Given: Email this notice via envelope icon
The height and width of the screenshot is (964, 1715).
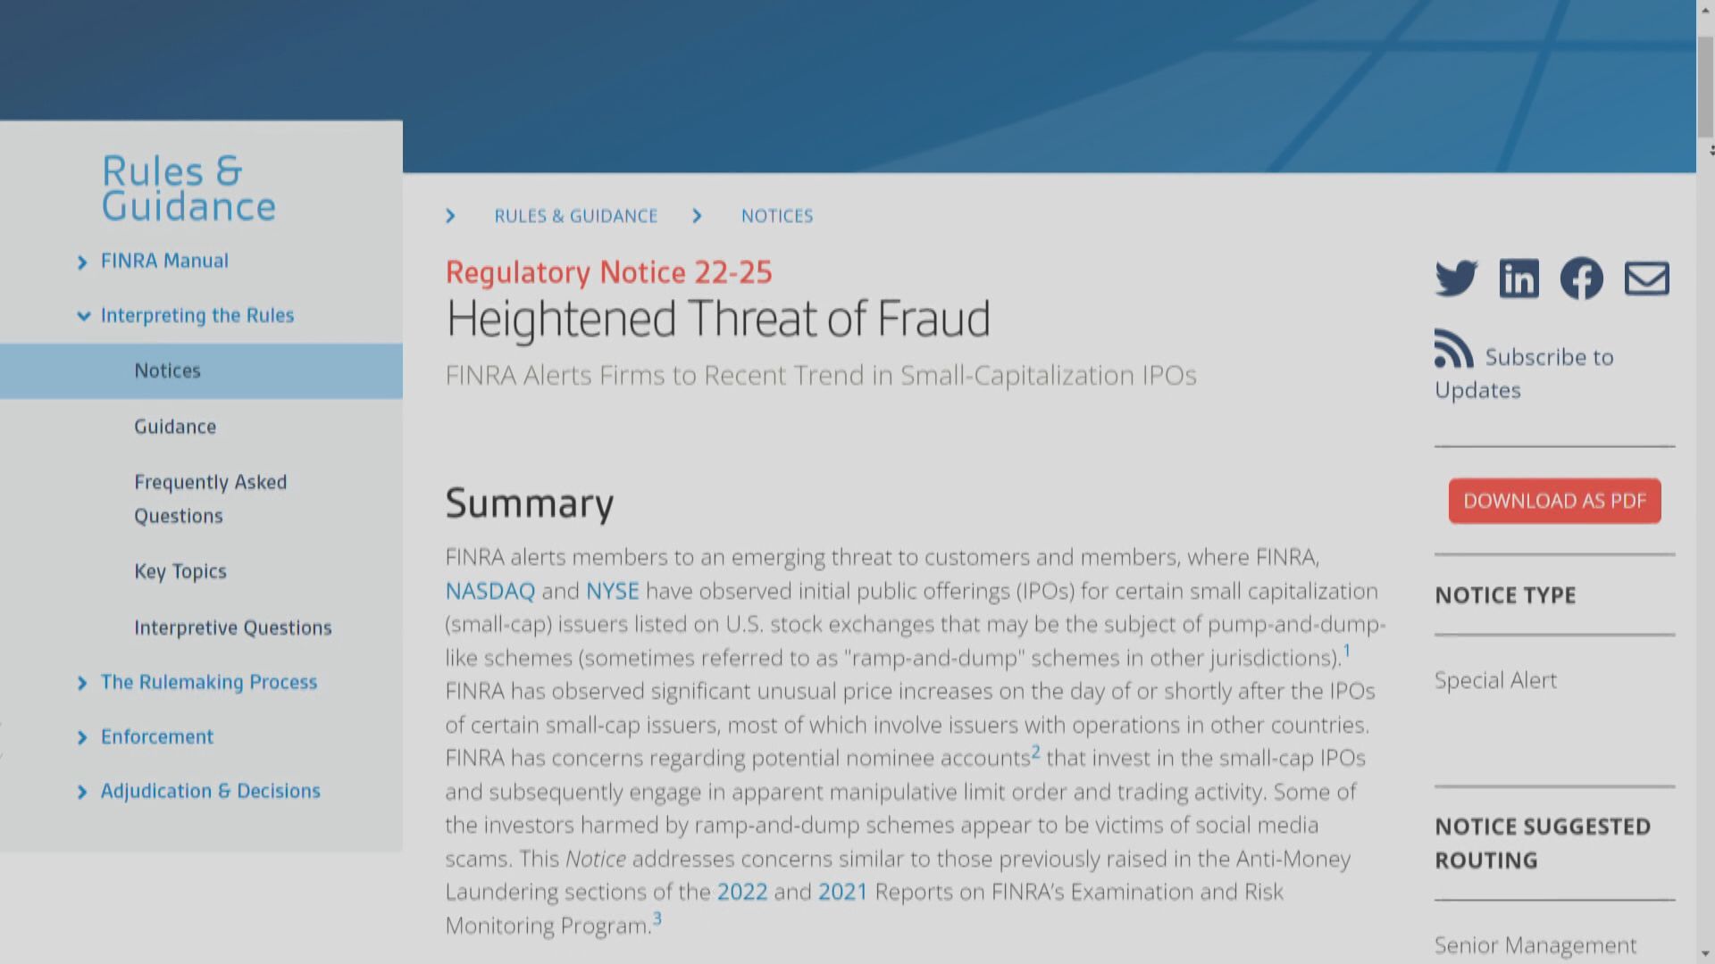Looking at the screenshot, I should pos(1646,278).
